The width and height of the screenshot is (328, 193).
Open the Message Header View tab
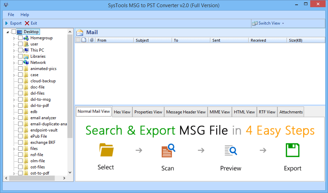(186, 112)
